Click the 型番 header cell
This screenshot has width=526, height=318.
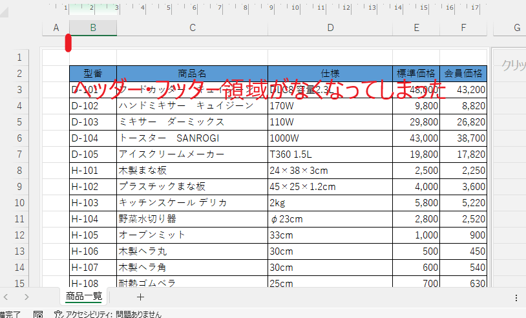[93, 74]
